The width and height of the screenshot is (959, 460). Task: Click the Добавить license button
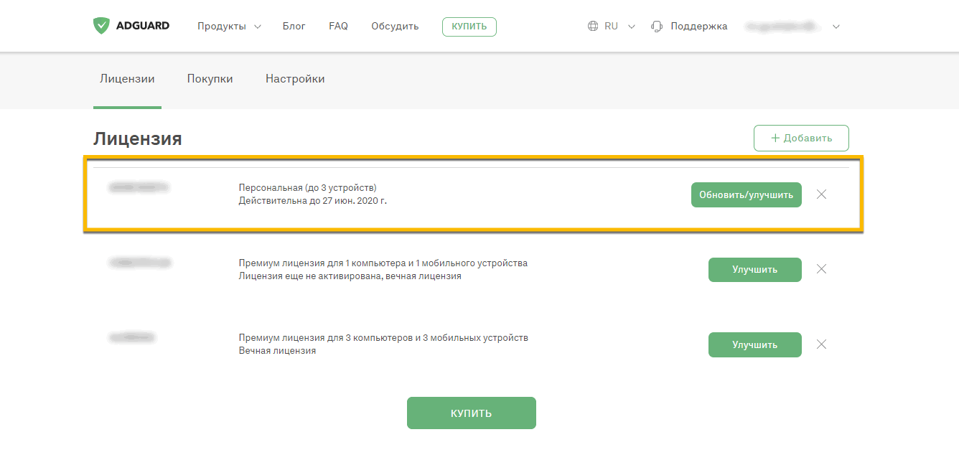pos(801,138)
